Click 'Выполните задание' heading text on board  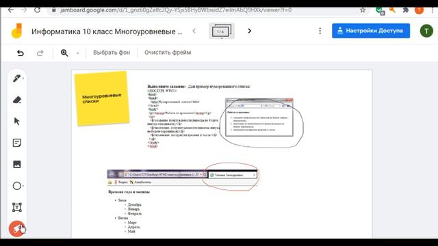[166, 87]
